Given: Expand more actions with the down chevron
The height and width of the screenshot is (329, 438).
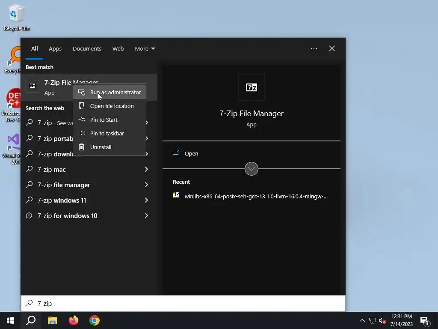Looking at the screenshot, I should pos(252,169).
